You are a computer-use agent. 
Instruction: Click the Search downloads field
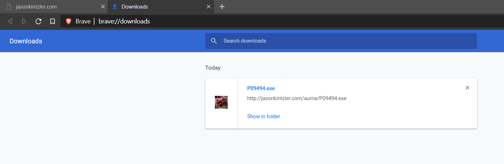[x=341, y=41]
